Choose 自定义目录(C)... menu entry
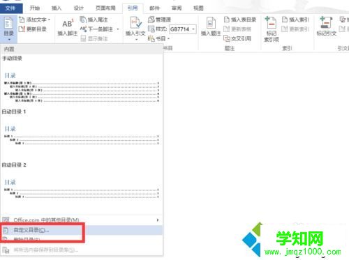This screenshot has height=260, width=349. (x=82, y=230)
